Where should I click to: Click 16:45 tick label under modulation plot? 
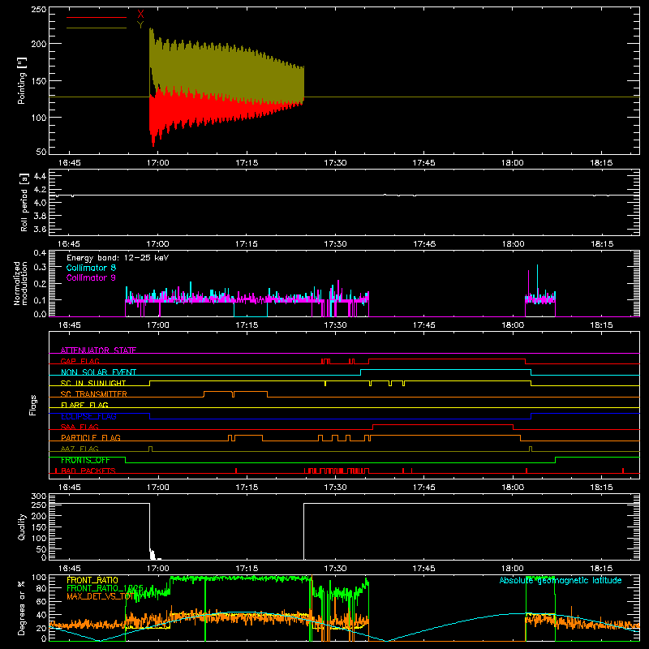[69, 325]
